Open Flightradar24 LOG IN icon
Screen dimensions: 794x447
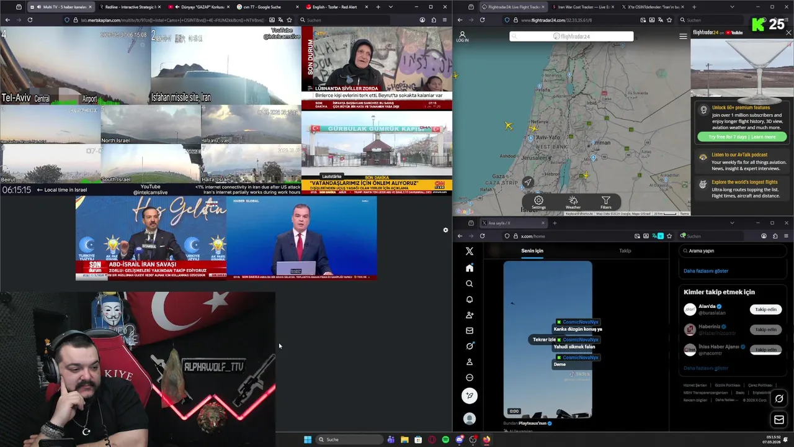[x=462, y=37]
